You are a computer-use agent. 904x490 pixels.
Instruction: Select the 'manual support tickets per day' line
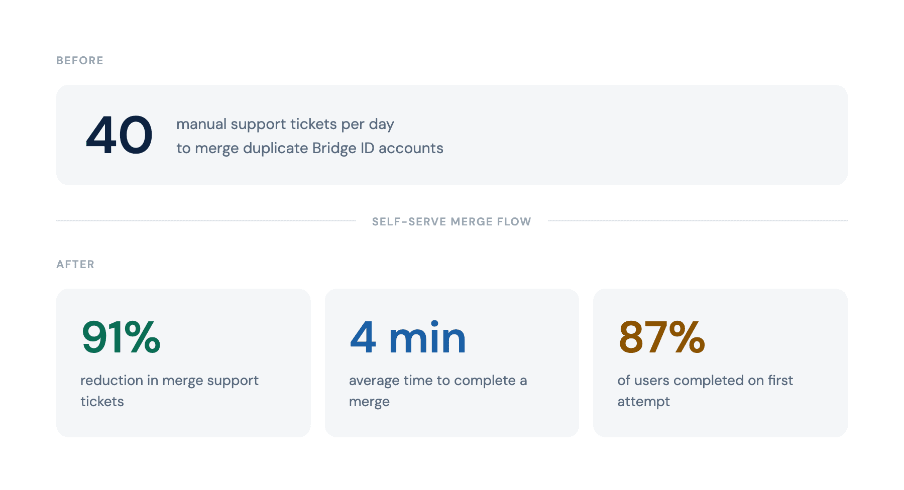click(285, 124)
